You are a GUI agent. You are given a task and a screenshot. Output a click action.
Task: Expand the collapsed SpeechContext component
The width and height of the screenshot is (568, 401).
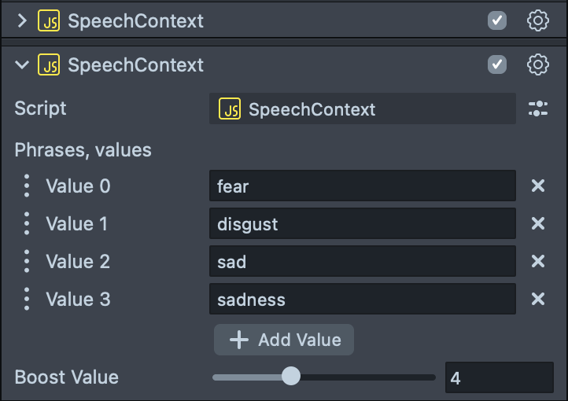pyautogui.click(x=21, y=21)
